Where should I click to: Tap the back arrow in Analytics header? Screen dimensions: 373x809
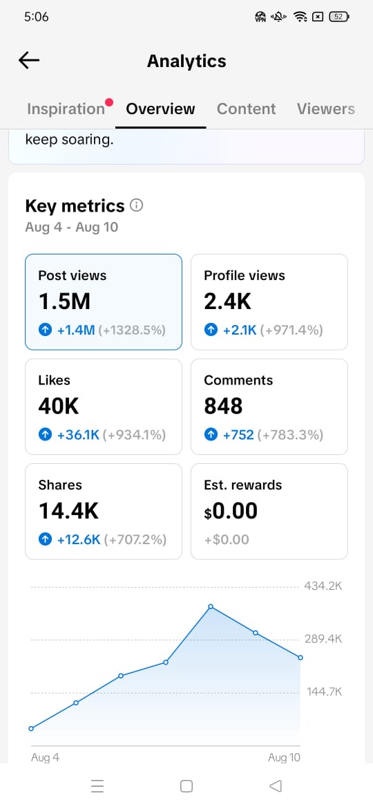coord(29,60)
